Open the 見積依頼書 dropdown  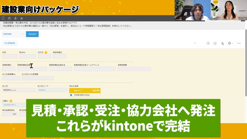tap(13, 34)
